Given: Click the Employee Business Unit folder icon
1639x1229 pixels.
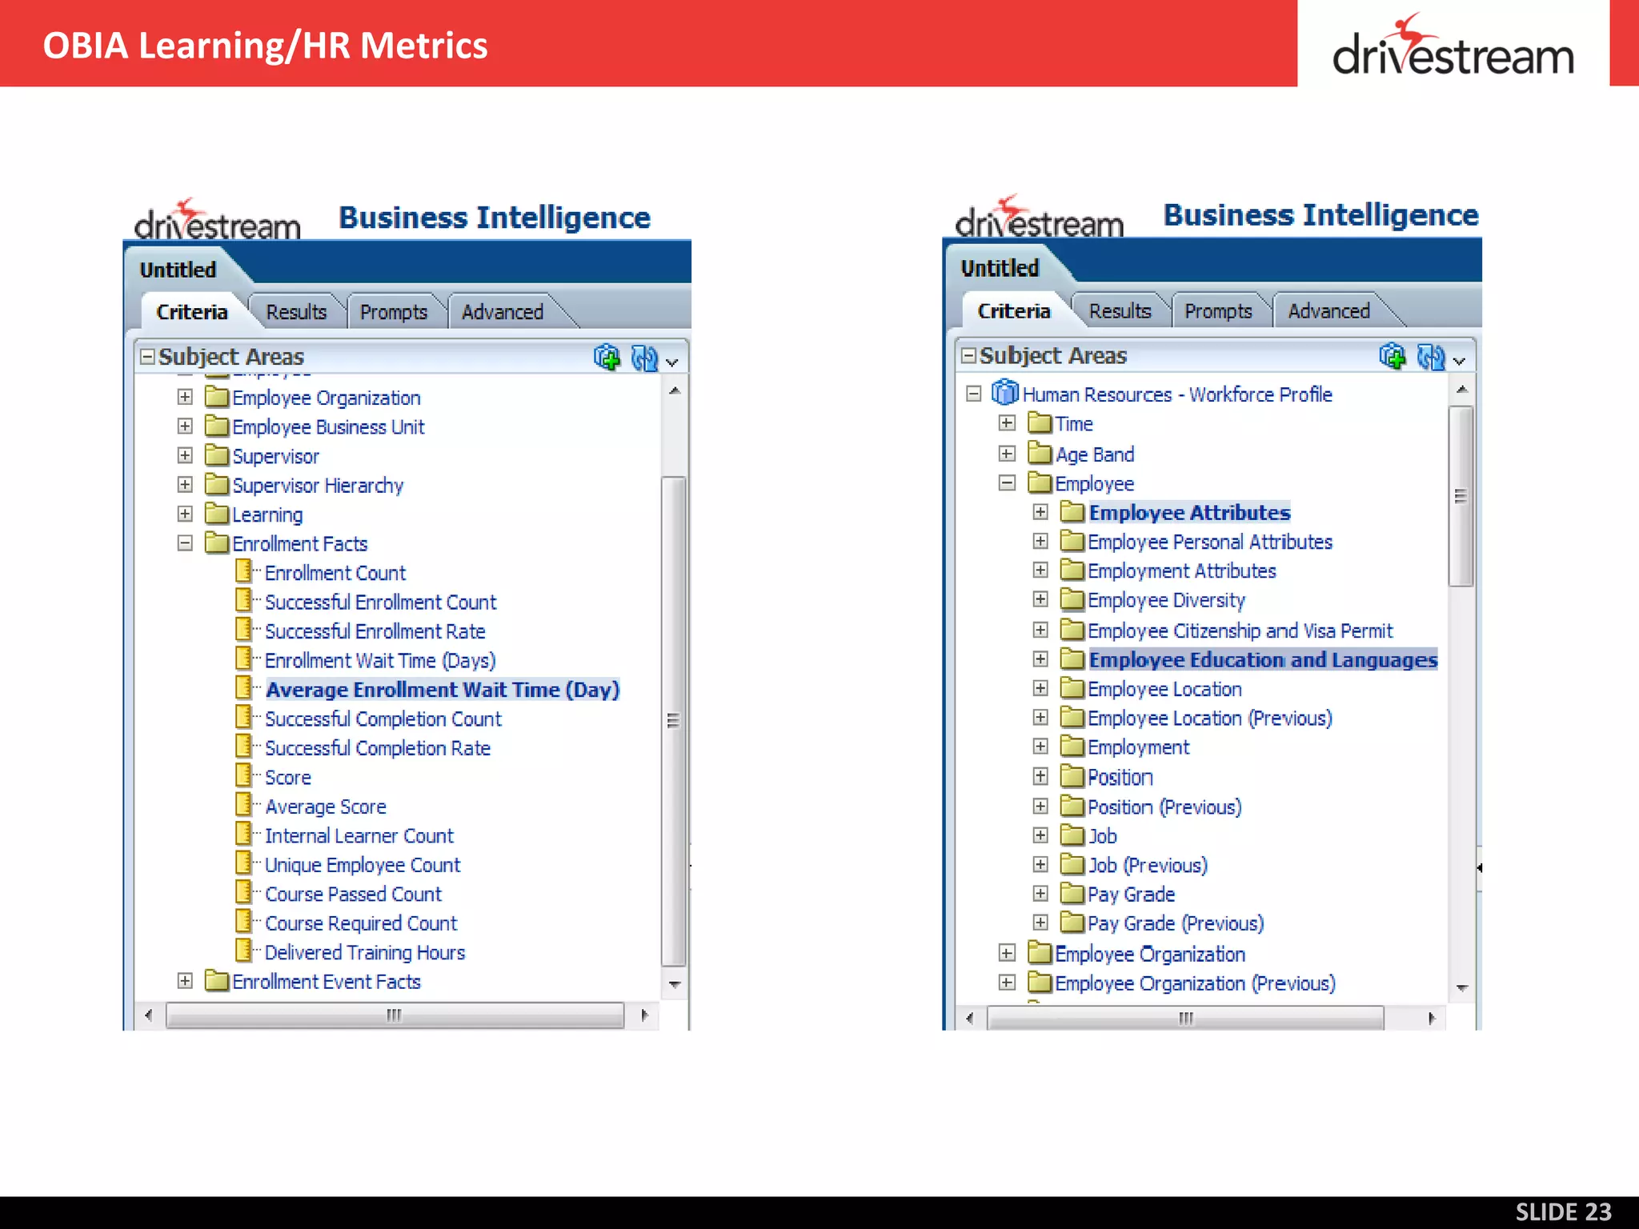Looking at the screenshot, I should click(x=217, y=425).
